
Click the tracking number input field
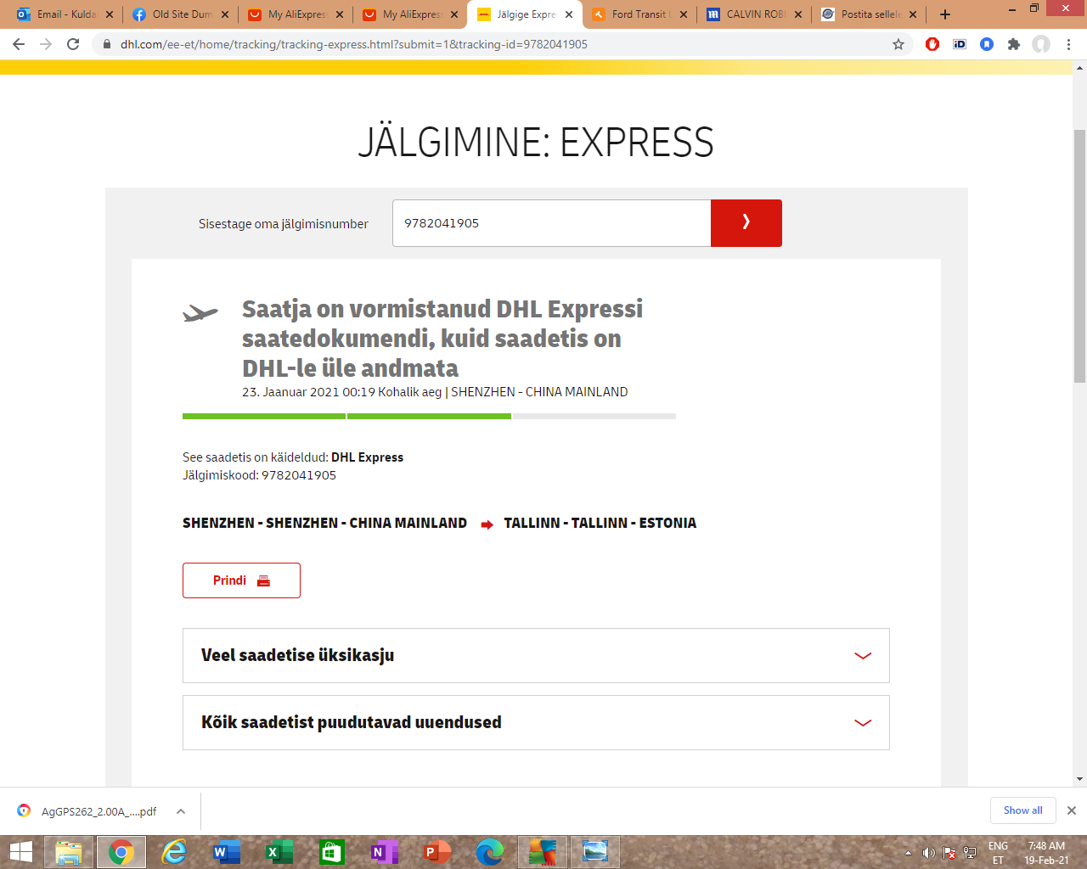pos(551,223)
